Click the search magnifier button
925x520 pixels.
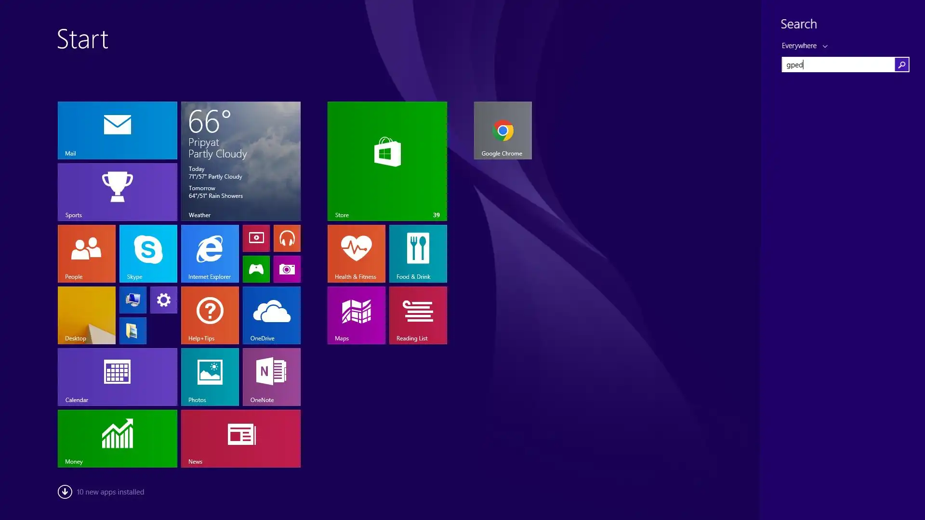[901, 65]
